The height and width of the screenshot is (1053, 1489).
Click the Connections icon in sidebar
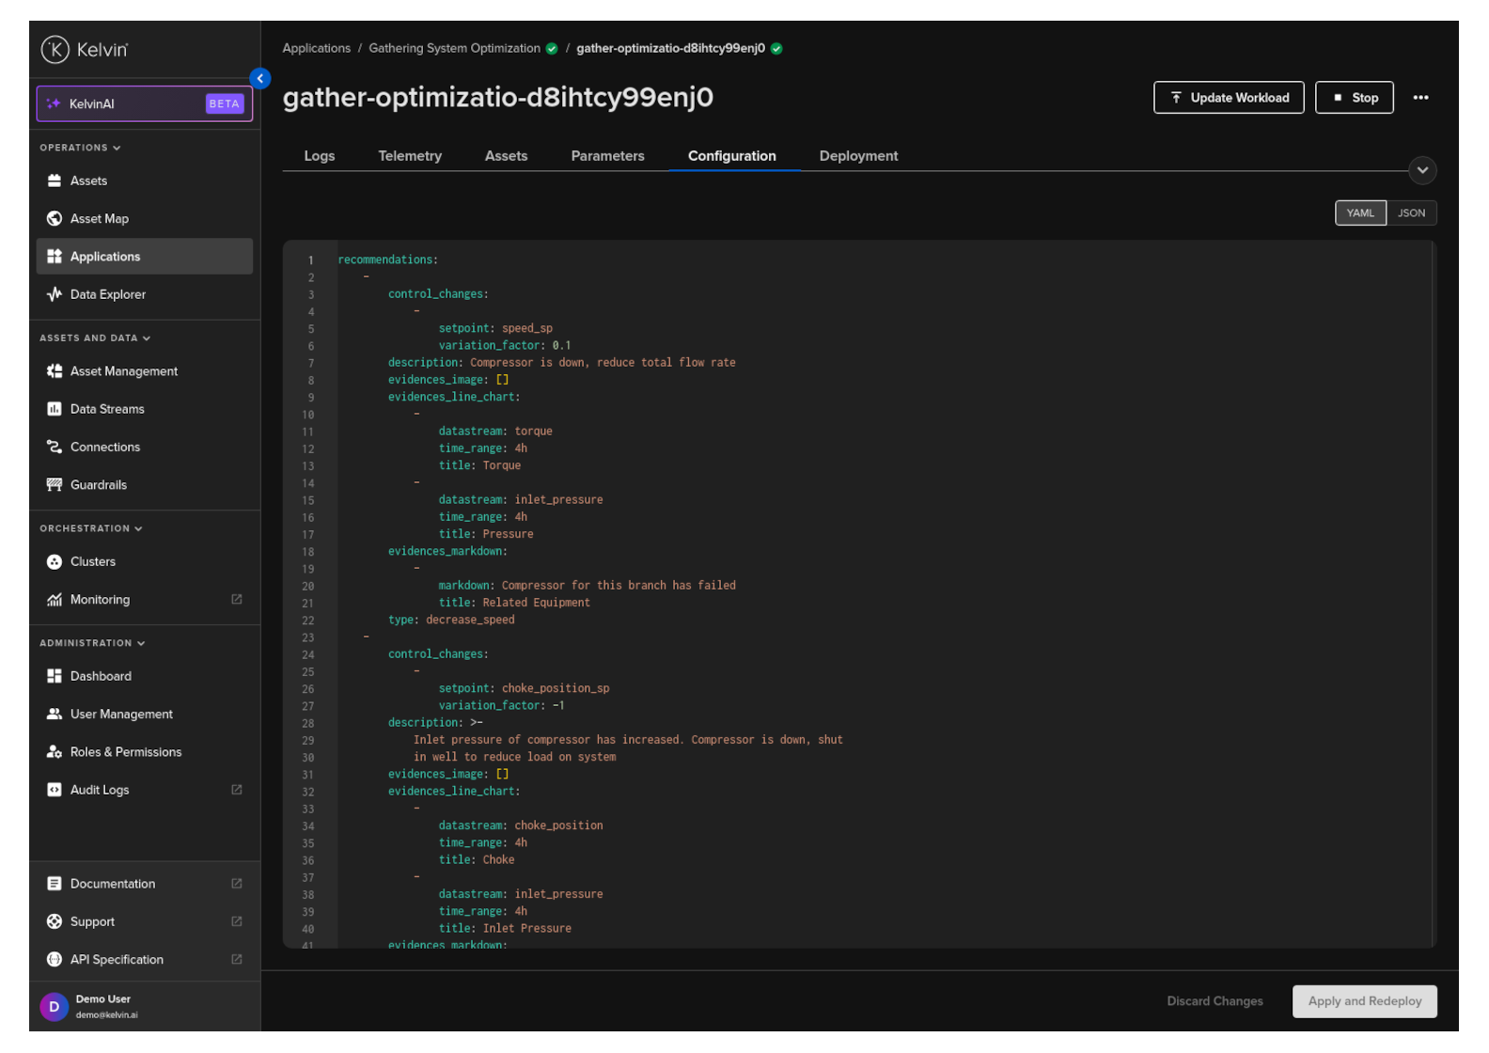click(x=55, y=448)
